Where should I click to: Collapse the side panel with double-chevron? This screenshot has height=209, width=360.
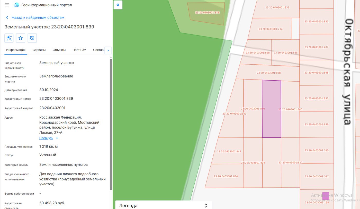point(118,5)
